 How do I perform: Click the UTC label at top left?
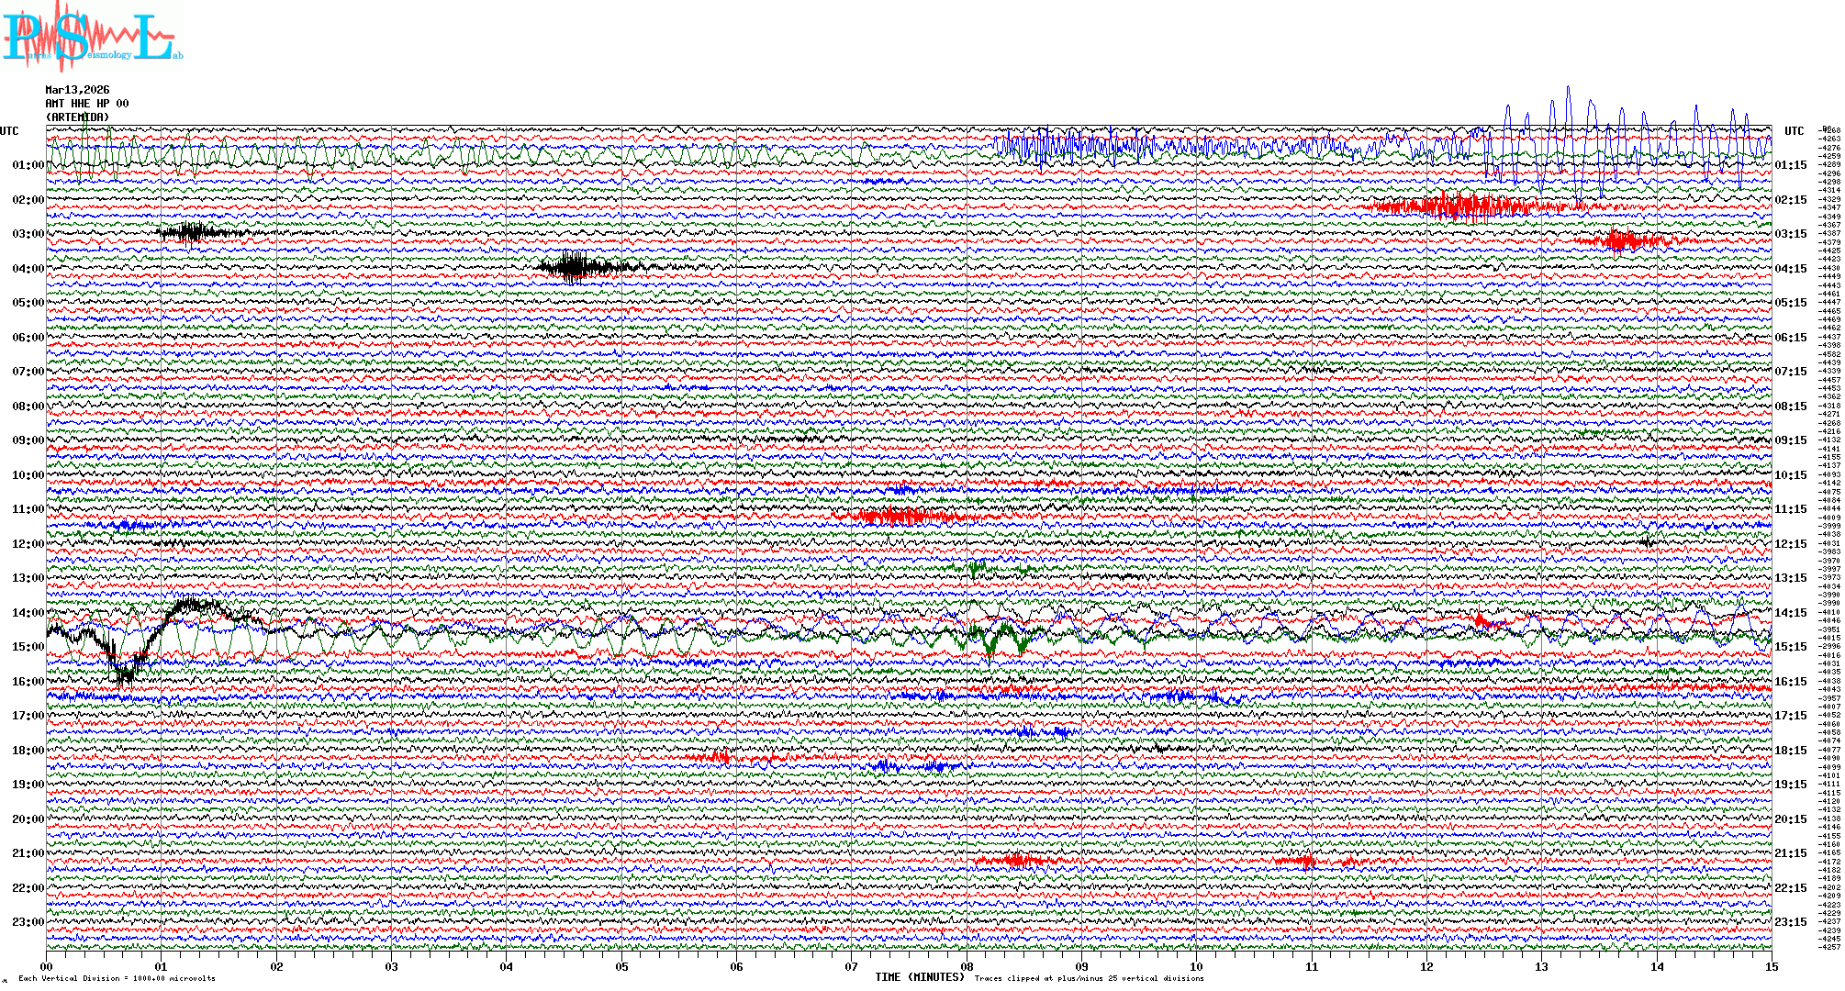[x=9, y=131]
